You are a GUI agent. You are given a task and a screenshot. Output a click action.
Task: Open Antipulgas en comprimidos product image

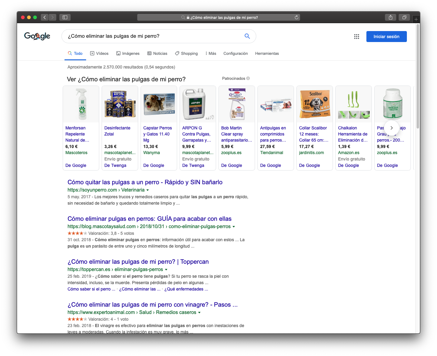(276, 104)
